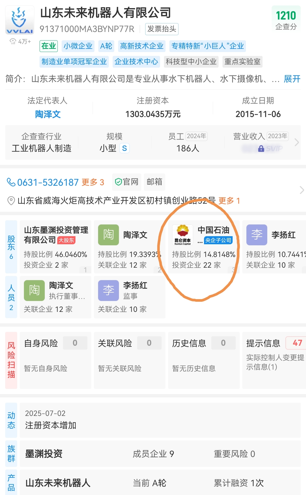Viewport: 306px width, 495px height.
Task: Open the 发票抬头 invoice title button
Action: [162, 29]
